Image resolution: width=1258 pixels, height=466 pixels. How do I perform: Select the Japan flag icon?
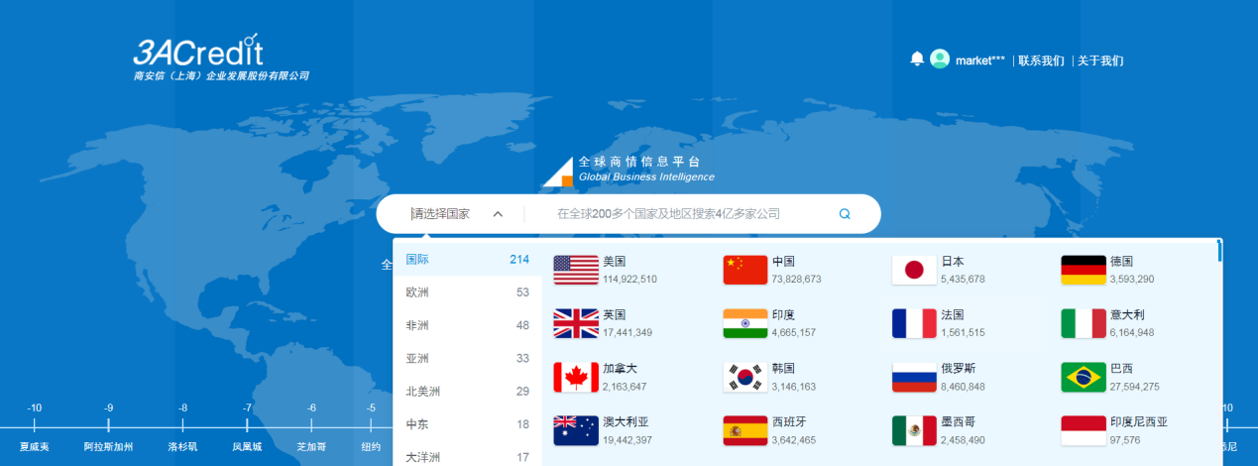pyautogui.click(x=914, y=271)
